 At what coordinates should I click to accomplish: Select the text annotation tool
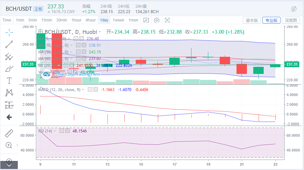9,81
